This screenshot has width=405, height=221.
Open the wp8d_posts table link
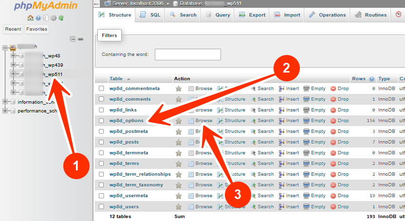[x=124, y=142]
